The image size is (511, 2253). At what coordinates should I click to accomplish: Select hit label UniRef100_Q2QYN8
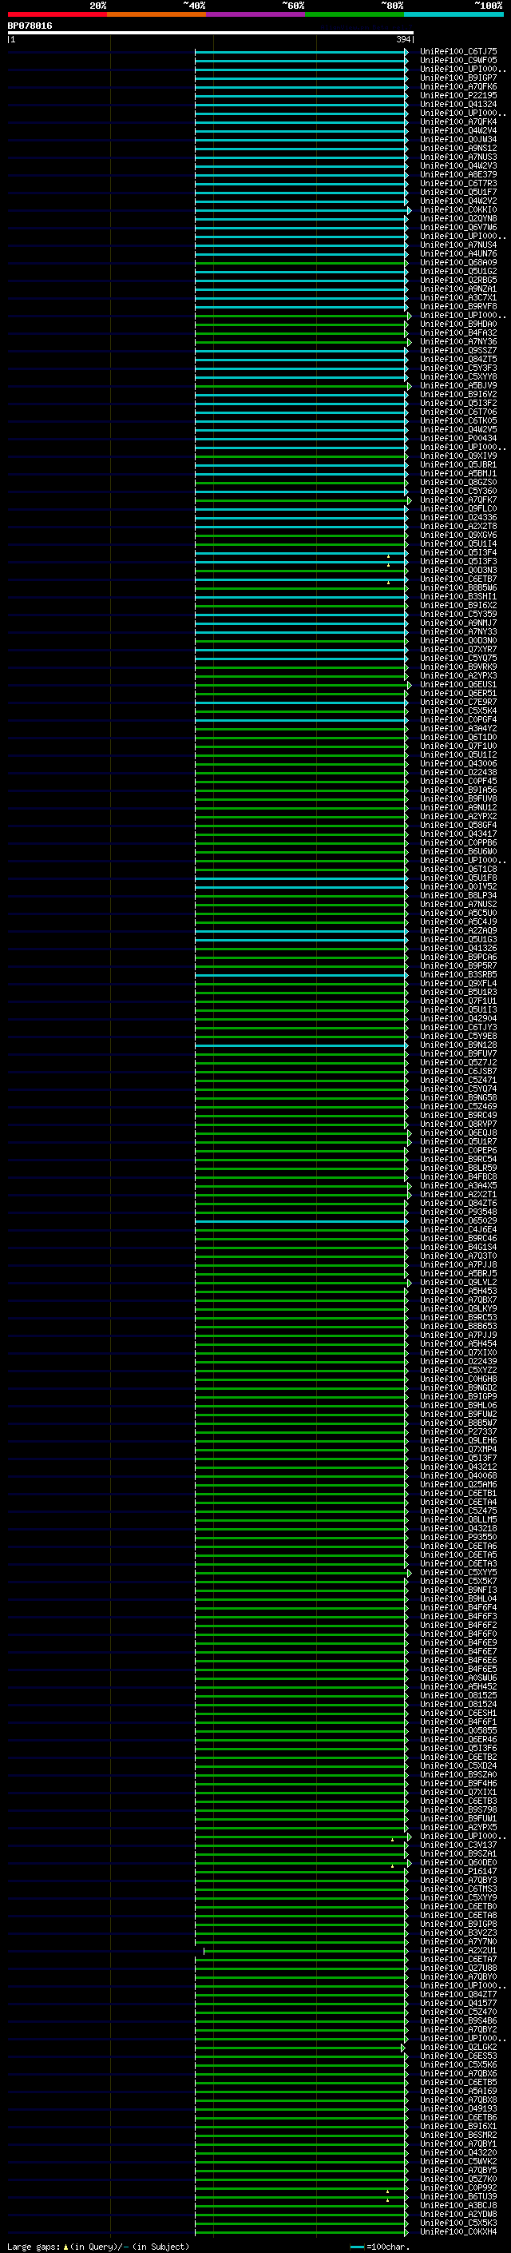pyautogui.click(x=458, y=219)
